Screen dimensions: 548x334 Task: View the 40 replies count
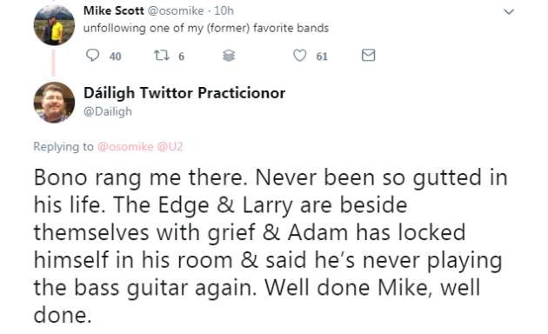pyautogui.click(x=116, y=57)
